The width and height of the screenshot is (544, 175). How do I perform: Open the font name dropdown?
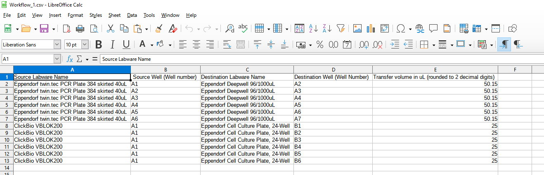pyautogui.click(x=57, y=44)
